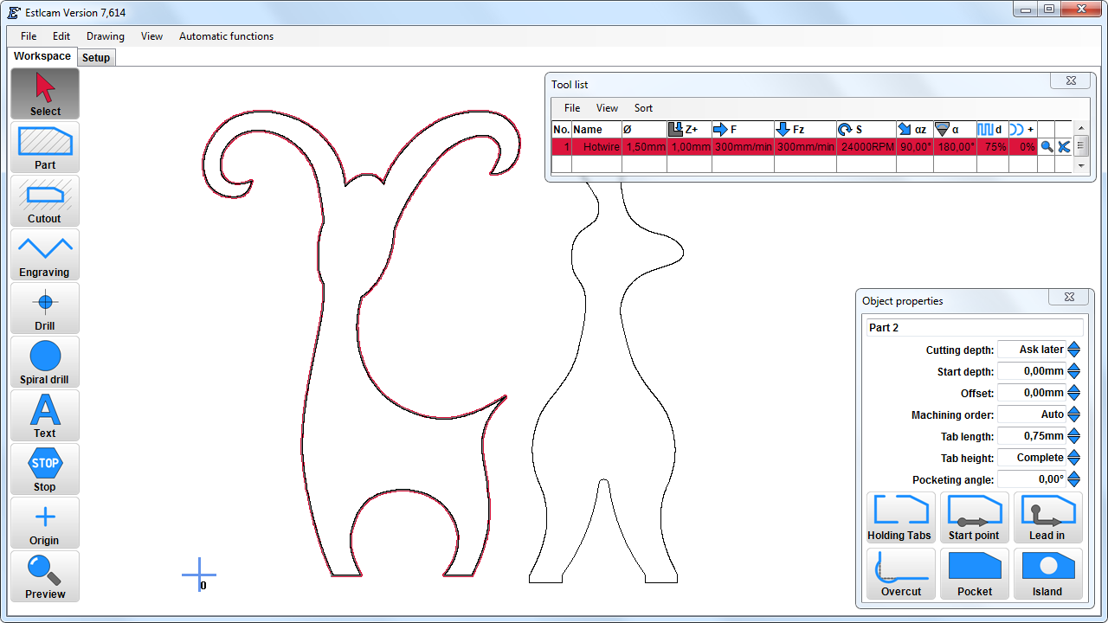Click the 'Part 2' name field
The width and height of the screenshot is (1108, 623).
click(975, 328)
